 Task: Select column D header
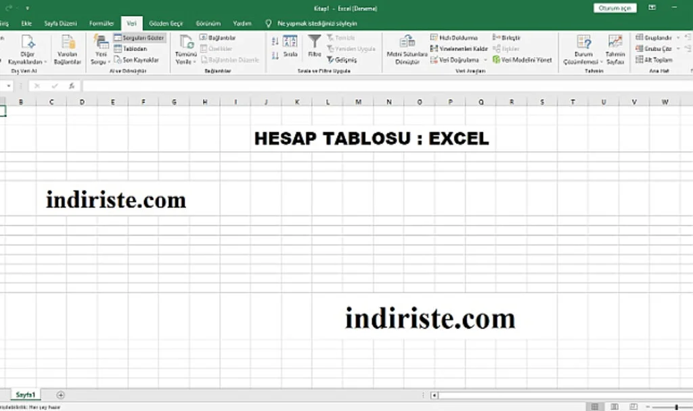(x=82, y=102)
